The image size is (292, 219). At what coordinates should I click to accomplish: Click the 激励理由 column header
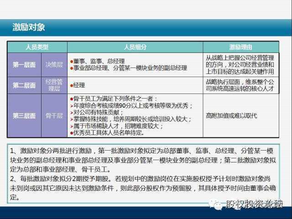(241, 47)
